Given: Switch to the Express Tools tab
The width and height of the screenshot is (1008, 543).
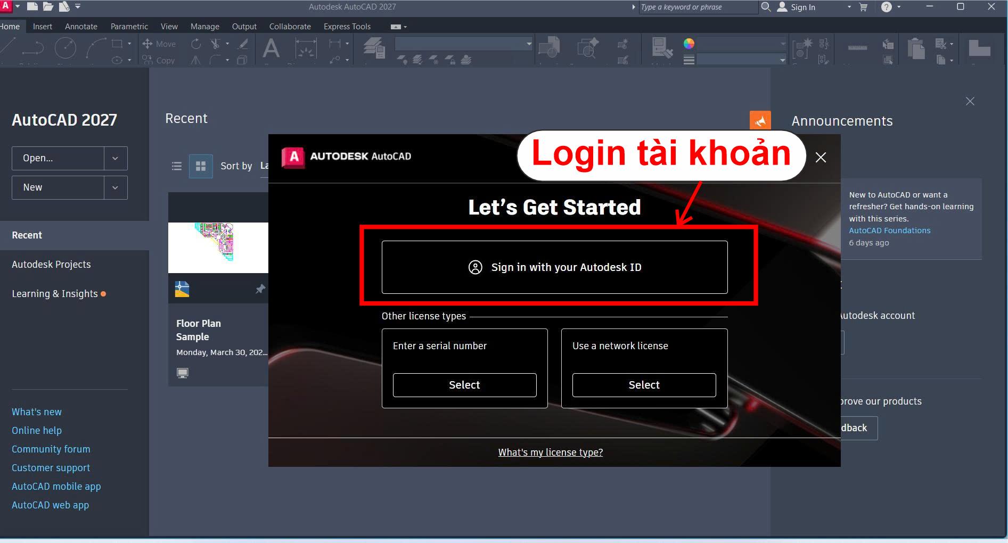Looking at the screenshot, I should [x=347, y=27].
